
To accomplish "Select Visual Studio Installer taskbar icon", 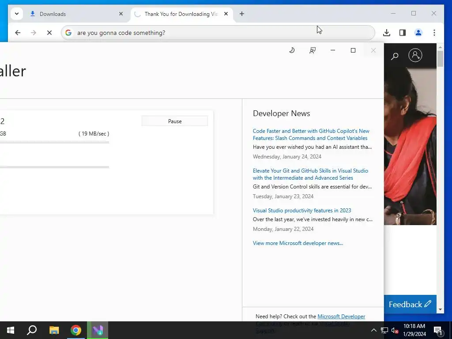I will point(98,330).
